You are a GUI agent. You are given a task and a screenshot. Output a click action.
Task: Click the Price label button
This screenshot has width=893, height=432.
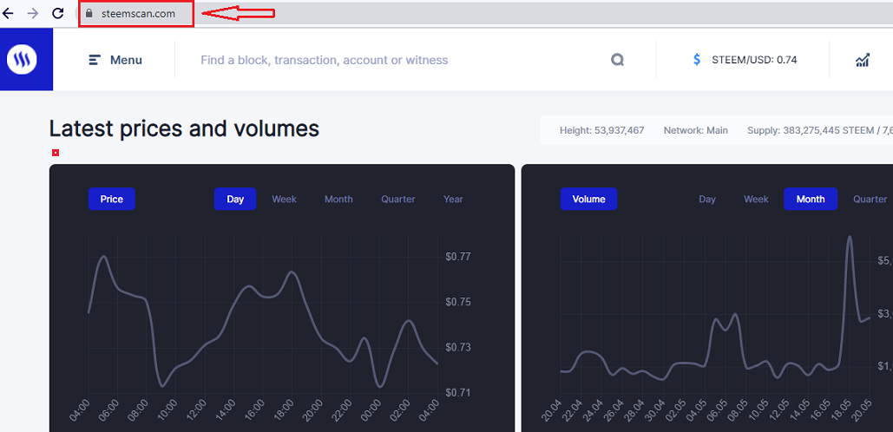[112, 200]
